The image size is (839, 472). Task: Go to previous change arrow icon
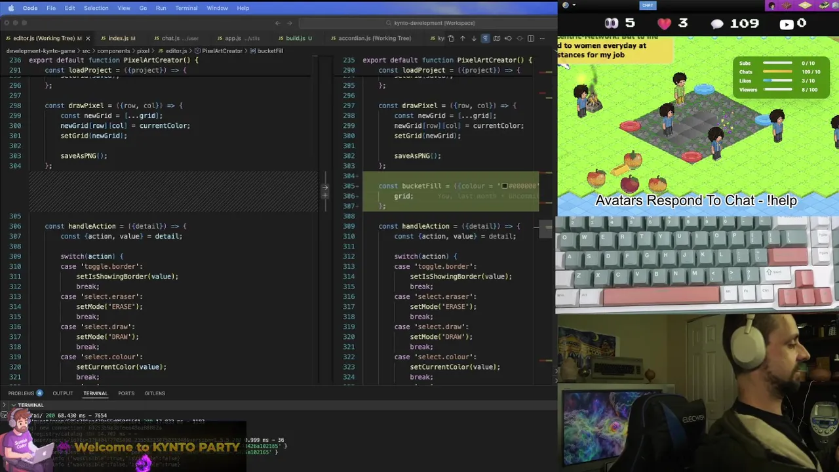coord(463,38)
